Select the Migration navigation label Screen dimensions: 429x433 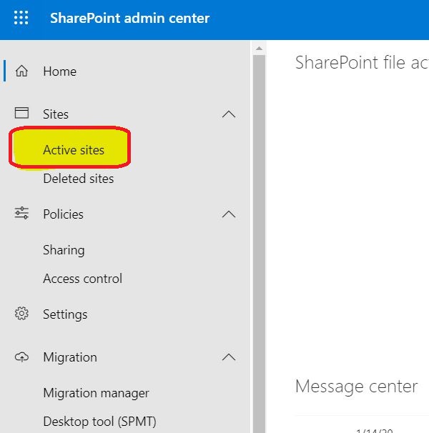70,357
